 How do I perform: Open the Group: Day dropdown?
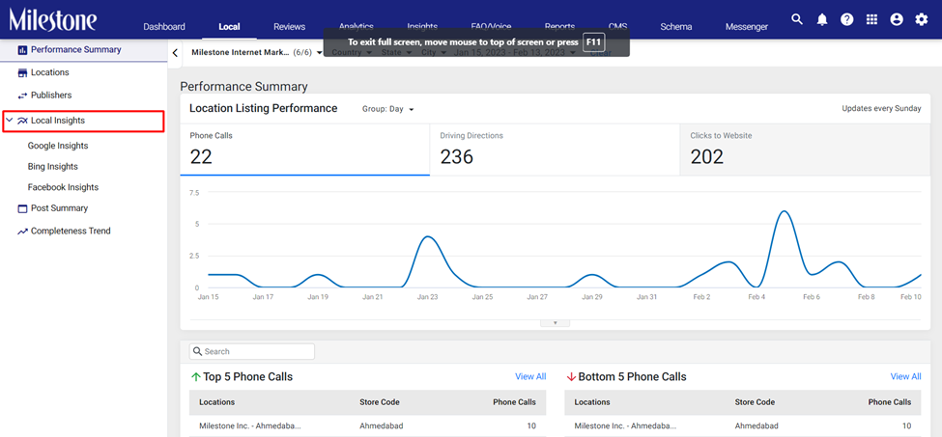tap(388, 109)
